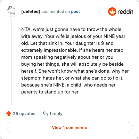Viewport: 139px width, 139px height.
Task: Click the comment's opening word 'NTA'
Action: 26,30
